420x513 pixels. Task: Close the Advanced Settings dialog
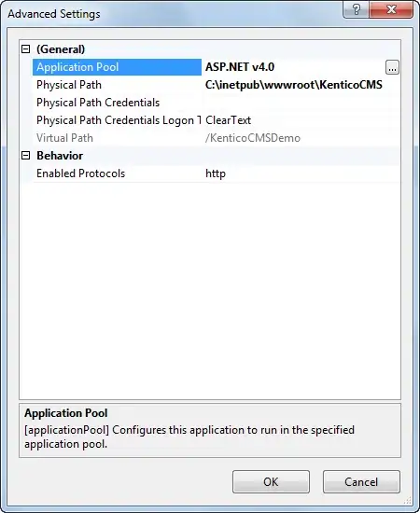pyautogui.click(x=391, y=9)
